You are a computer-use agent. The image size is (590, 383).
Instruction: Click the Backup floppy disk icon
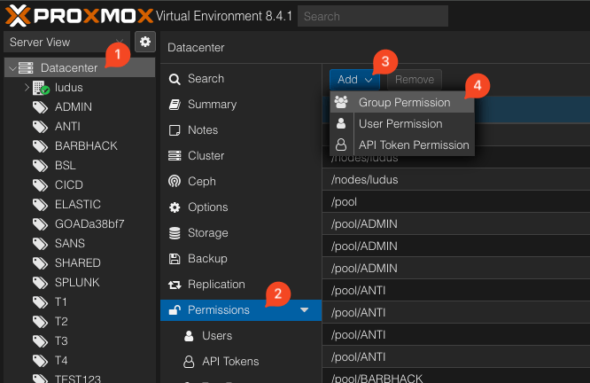point(174,259)
